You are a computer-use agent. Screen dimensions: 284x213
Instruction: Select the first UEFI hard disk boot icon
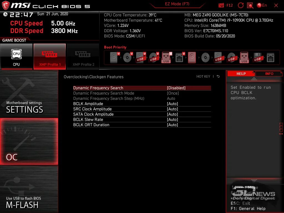click(x=115, y=57)
